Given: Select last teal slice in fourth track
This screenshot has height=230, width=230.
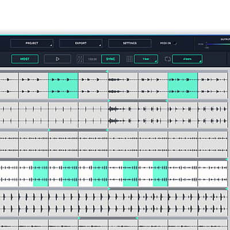Looking at the screenshot, I should (x=160, y=174).
